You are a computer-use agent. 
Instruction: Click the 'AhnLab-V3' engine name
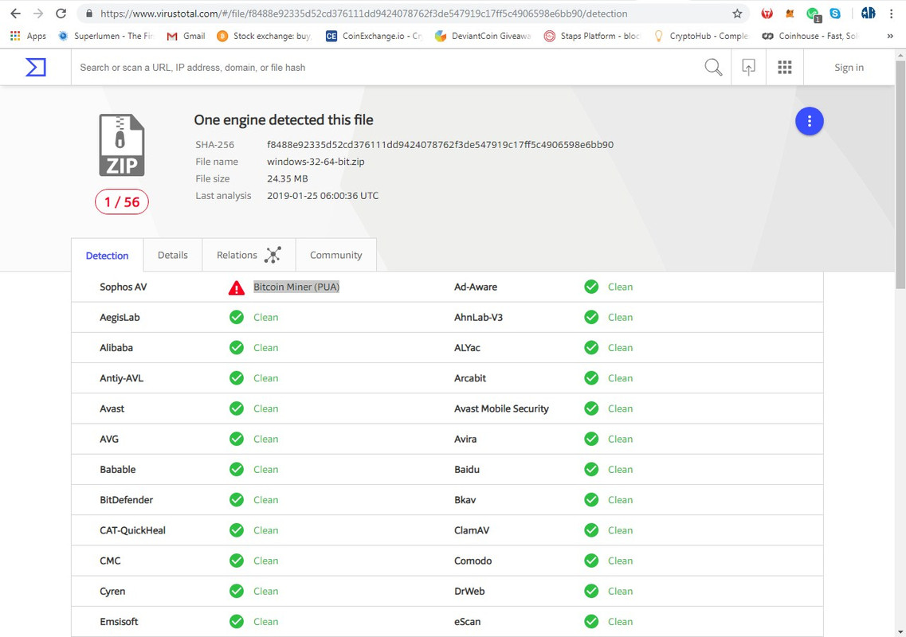[x=478, y=317]
